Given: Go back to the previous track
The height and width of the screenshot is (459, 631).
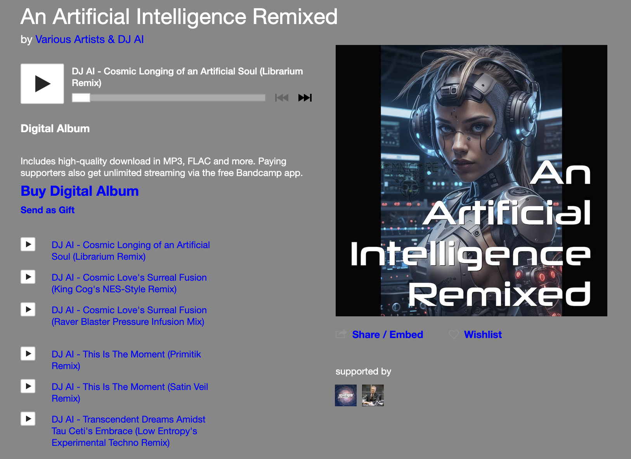Looking at the screenshot, I should point(281,98).
